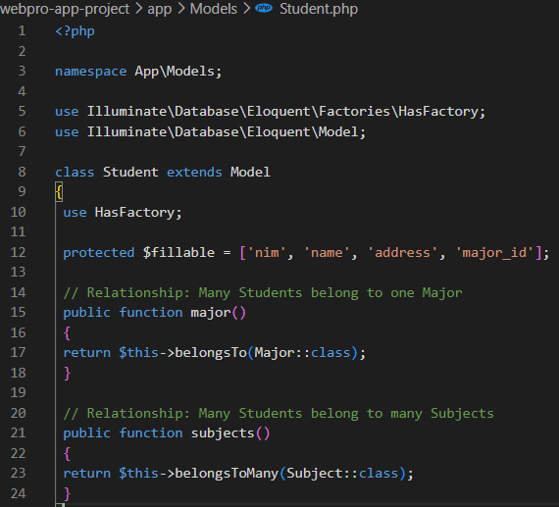559x507 pixels.
Task: Click App\Models namespace text
Action: click(x=175, y=72)
